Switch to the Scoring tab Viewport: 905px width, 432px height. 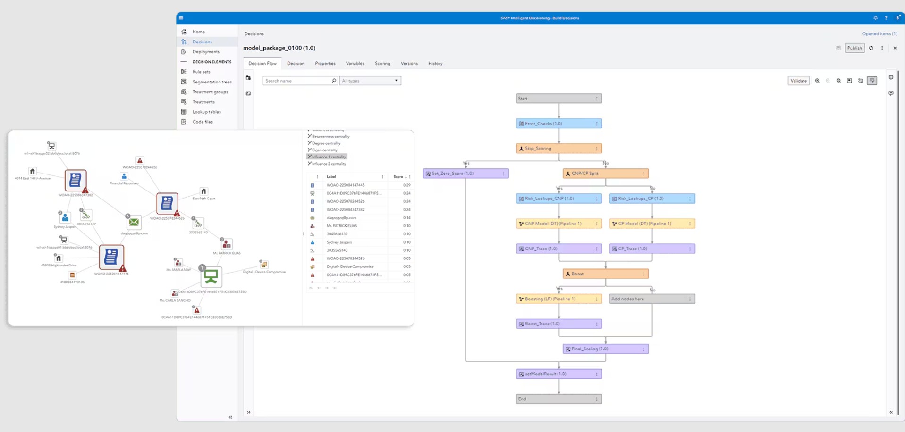tap(382, 63)
